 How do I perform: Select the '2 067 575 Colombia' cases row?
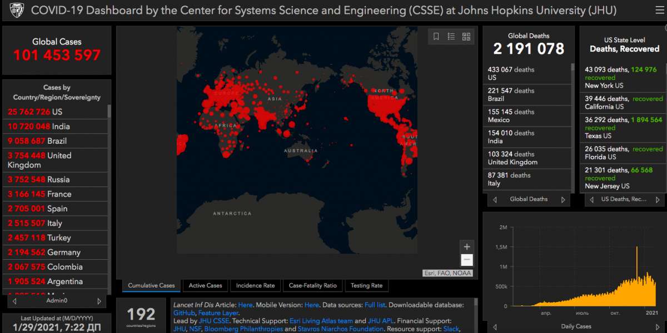(54, 266)
